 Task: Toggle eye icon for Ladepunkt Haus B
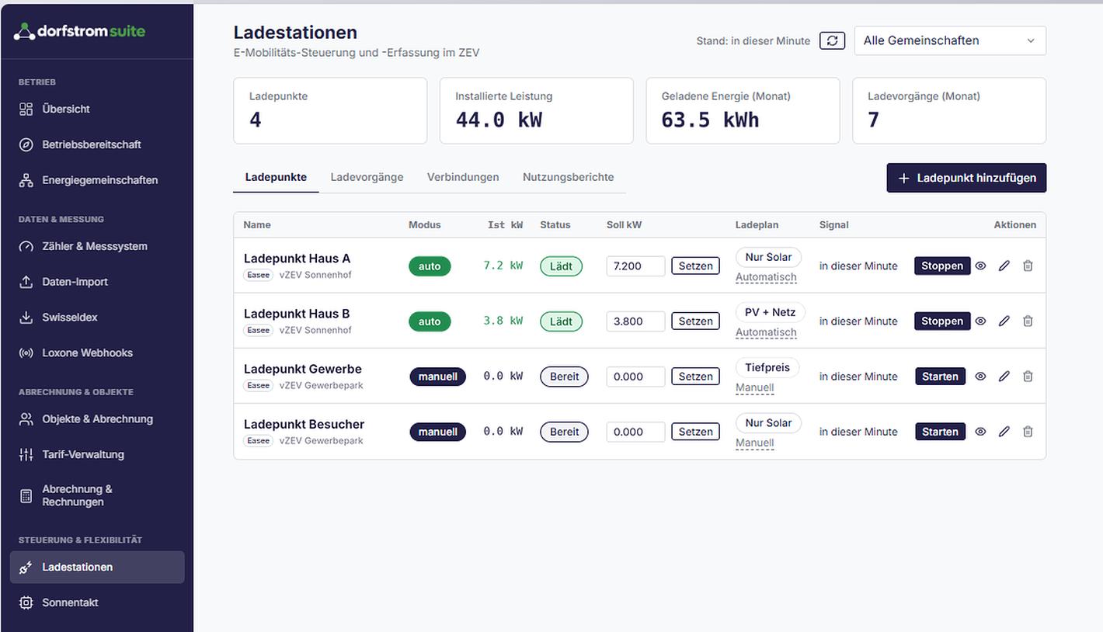pos(980,321)
